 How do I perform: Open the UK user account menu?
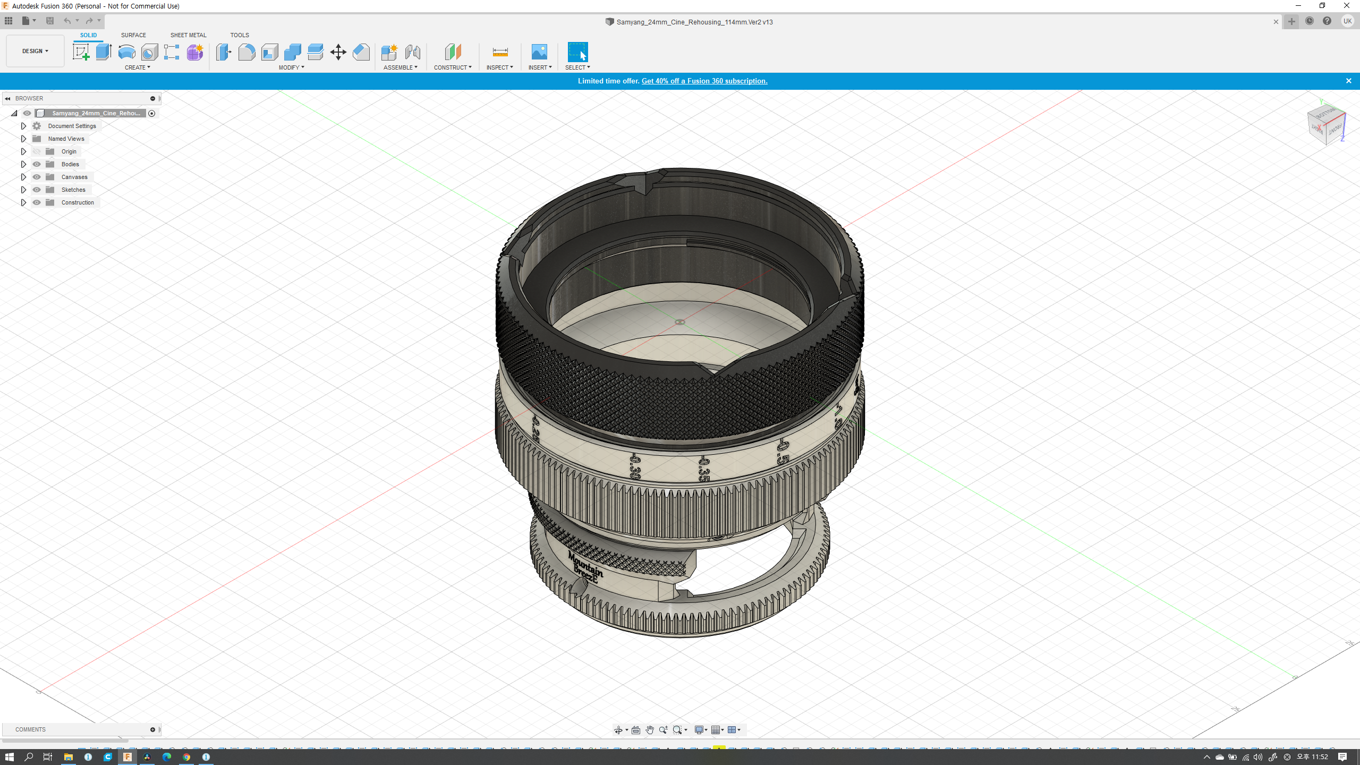coord(1347,21)
